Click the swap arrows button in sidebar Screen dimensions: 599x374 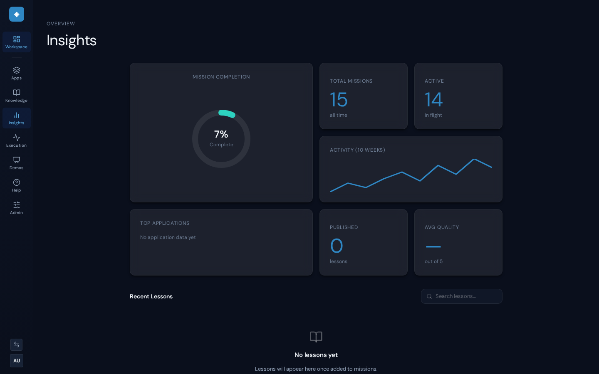(17, 344)
